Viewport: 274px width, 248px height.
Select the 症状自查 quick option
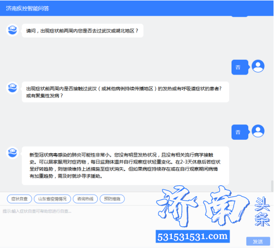19,199
